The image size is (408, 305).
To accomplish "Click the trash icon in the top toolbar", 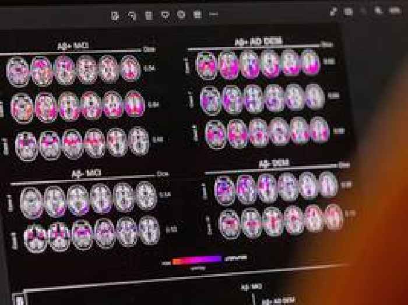I will [149, 14].
